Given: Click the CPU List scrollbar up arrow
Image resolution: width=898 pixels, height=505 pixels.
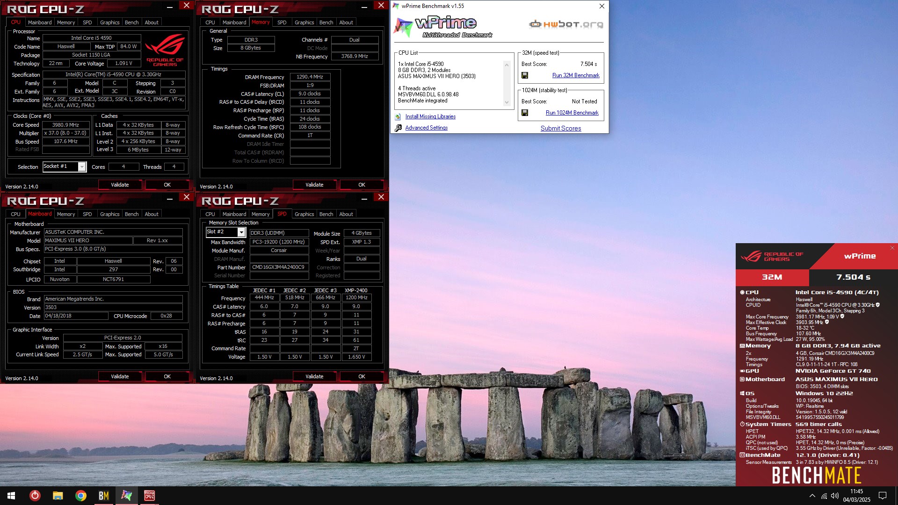Looking at the screenshot, I should [x=507, y=65].
